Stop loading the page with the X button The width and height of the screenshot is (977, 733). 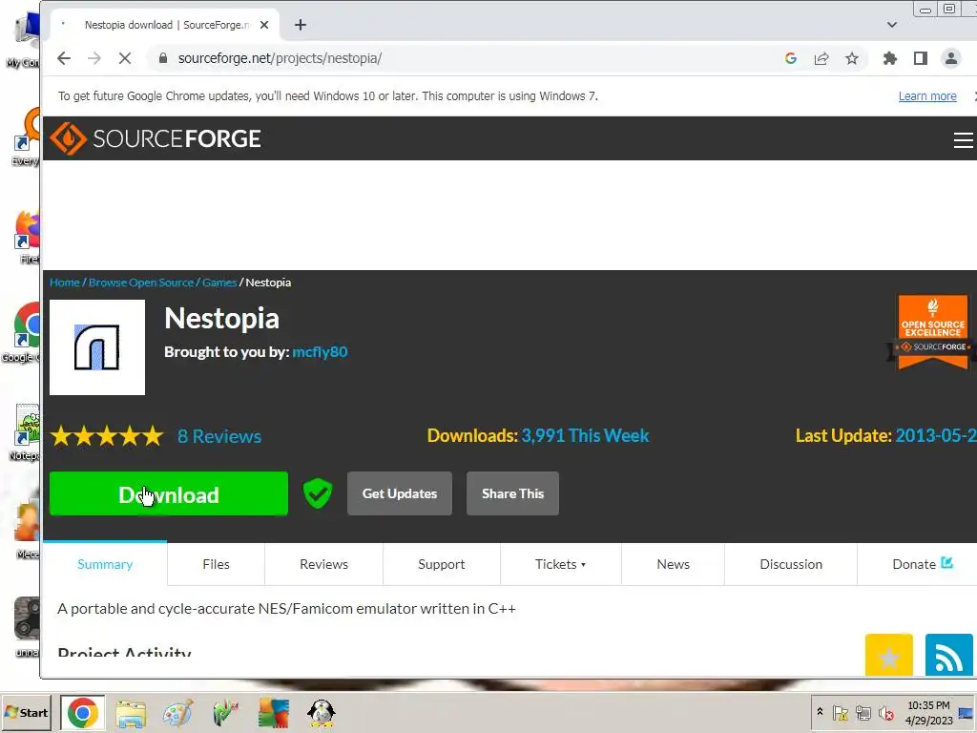(125, 58)
